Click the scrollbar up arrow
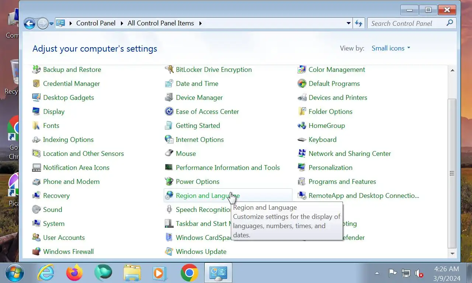 click(452, 70)
